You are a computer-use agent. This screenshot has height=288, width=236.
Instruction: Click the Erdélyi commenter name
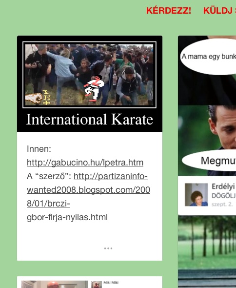pyautogui.click(x=223, y=186)
